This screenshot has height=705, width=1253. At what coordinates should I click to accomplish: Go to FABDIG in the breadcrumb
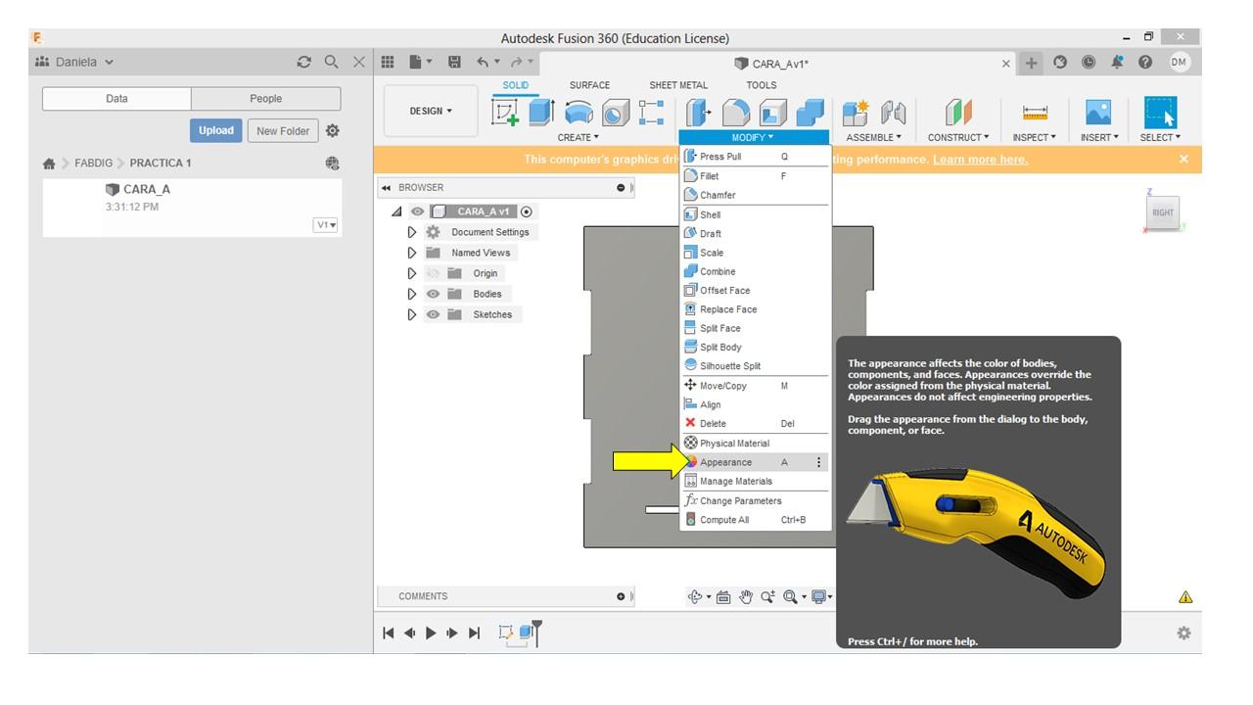point(95,164)
